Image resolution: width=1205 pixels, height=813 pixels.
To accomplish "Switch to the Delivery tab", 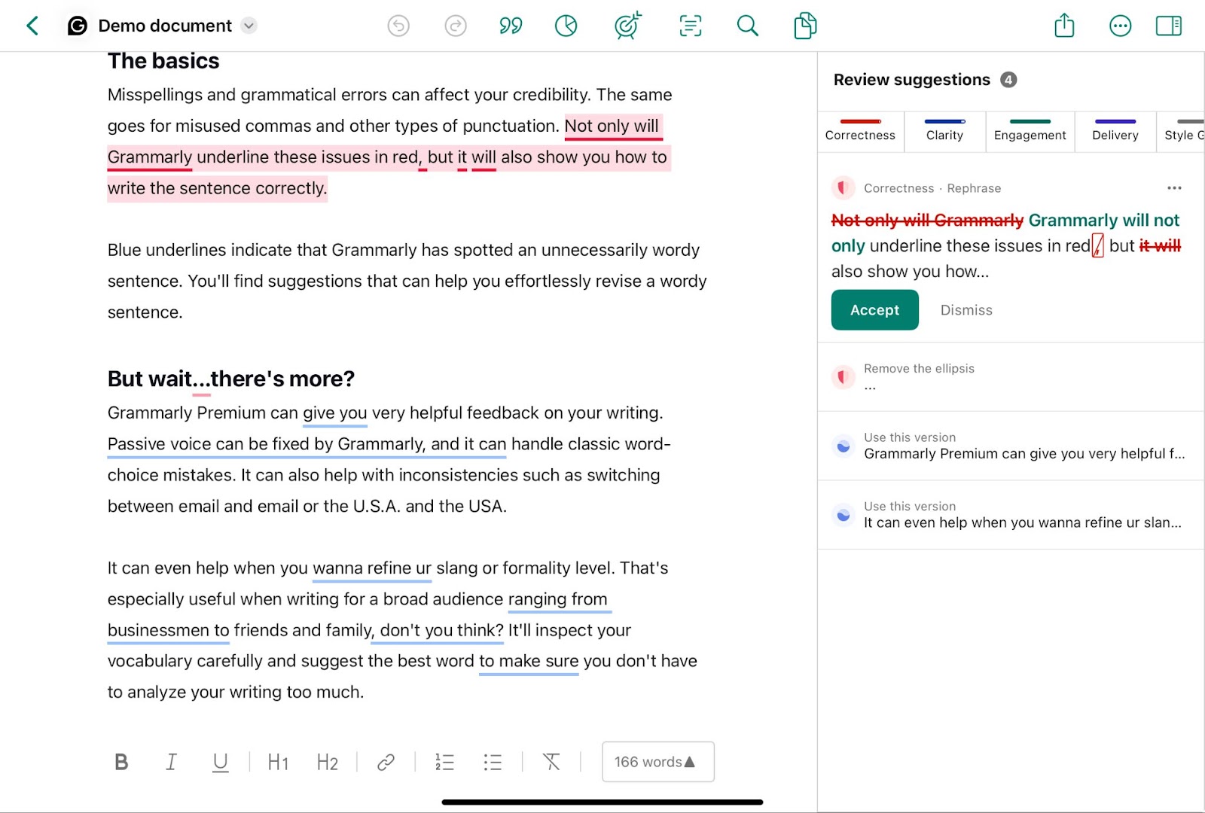I will tap(1115, 131).
